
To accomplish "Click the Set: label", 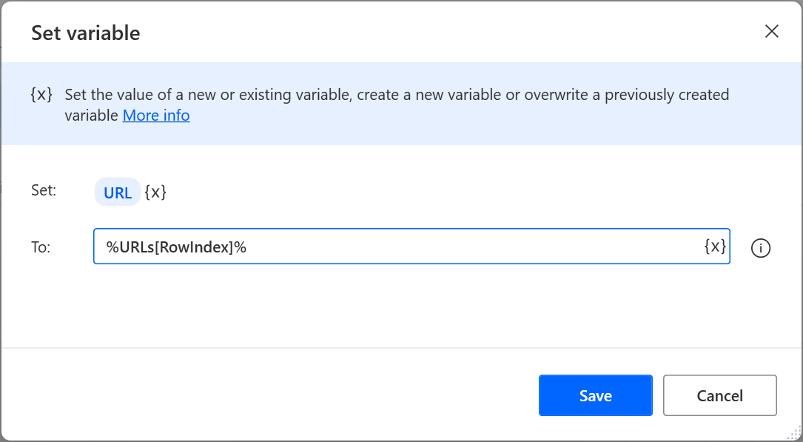I will (x=44, y=190).
